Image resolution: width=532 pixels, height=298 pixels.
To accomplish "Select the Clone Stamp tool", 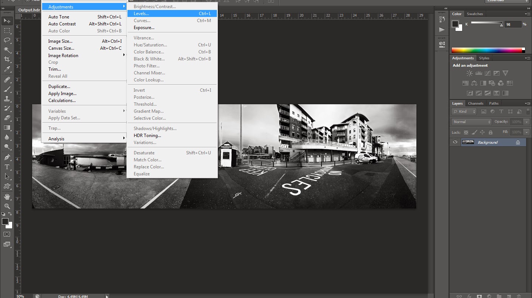I will point(7,99).
